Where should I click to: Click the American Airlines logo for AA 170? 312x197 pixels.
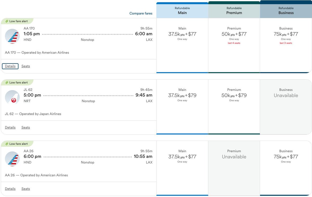point(12,36)
